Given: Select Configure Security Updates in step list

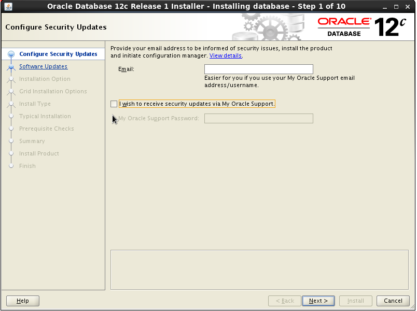Looking at the screenshot, I should point(58,54).
